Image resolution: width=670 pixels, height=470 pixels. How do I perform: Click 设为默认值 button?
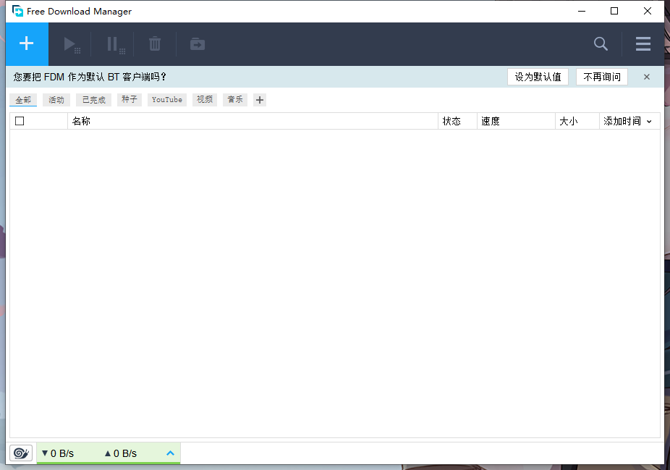pos(538,77)
